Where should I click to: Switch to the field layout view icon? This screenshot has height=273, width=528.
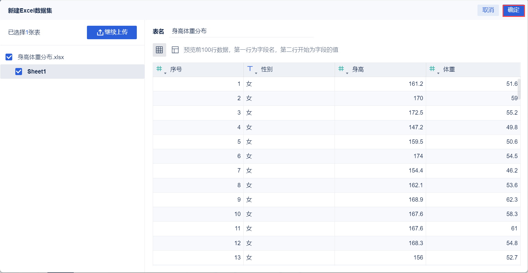coord(175,50)
